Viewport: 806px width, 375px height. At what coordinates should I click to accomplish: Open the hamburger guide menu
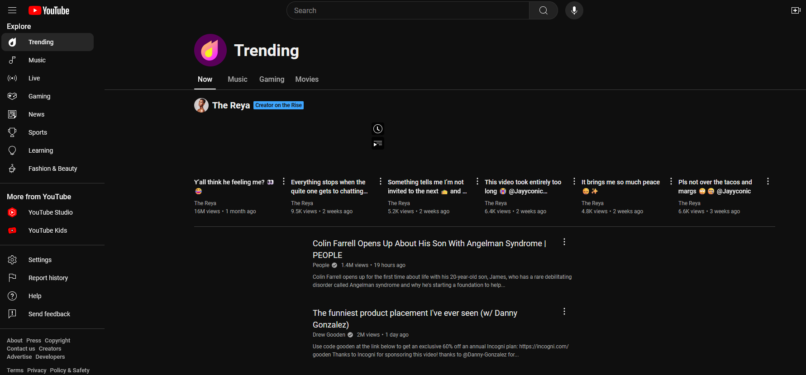12,10
